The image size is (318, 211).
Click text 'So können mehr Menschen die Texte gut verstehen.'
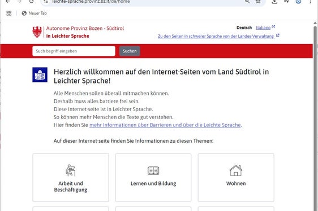pos(113,117)
